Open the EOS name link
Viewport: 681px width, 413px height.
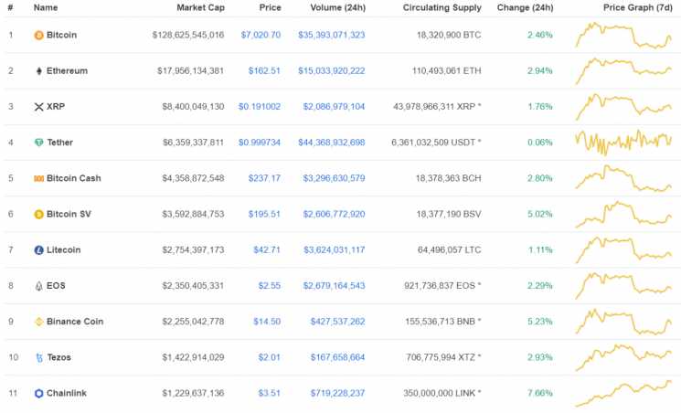(x=56, y=286)
